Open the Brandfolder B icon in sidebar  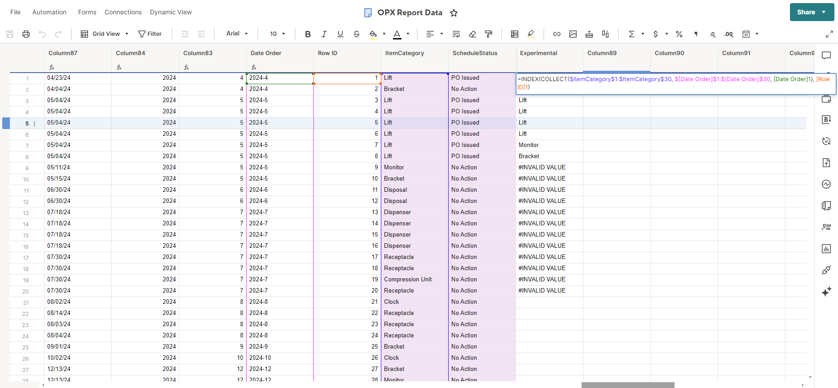(826, 120)
